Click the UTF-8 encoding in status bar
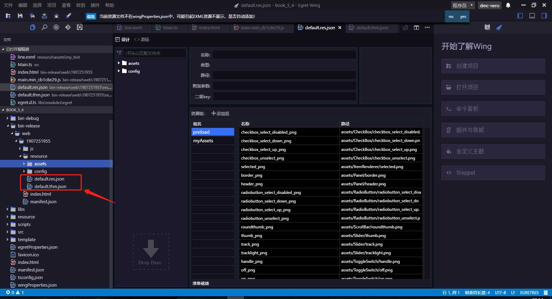552x299 pixels. coord(500,292)
